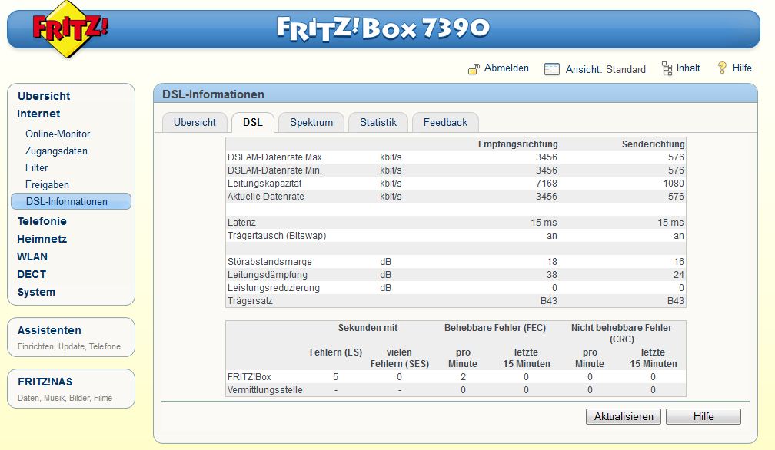
Task: Select the DSL tab
Action: [252, 122]
